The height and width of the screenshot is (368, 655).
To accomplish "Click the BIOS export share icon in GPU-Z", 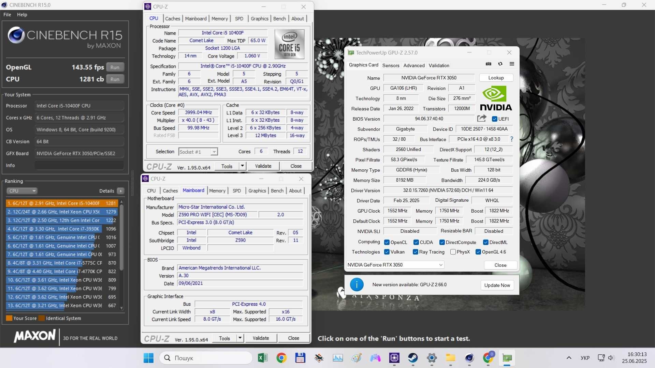I will (482, 118).
